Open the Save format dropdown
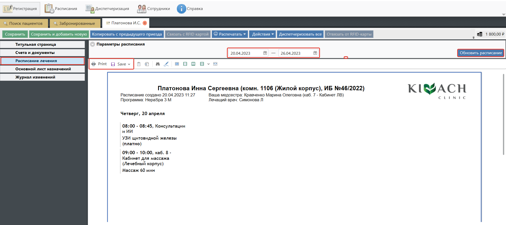The width and height of the screenshot is (506, 225). [129, 64]
